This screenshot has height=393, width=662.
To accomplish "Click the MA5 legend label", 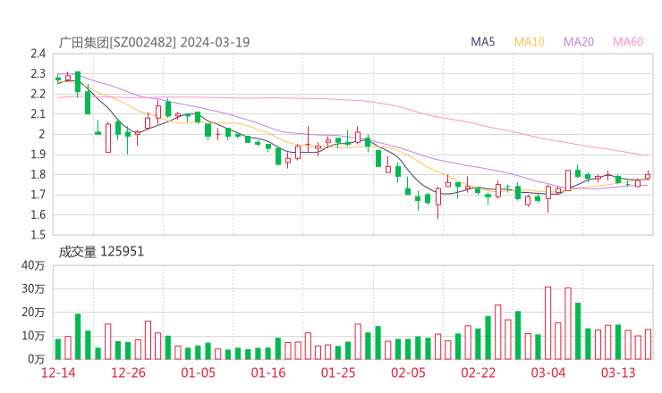I will click(482, 42).
